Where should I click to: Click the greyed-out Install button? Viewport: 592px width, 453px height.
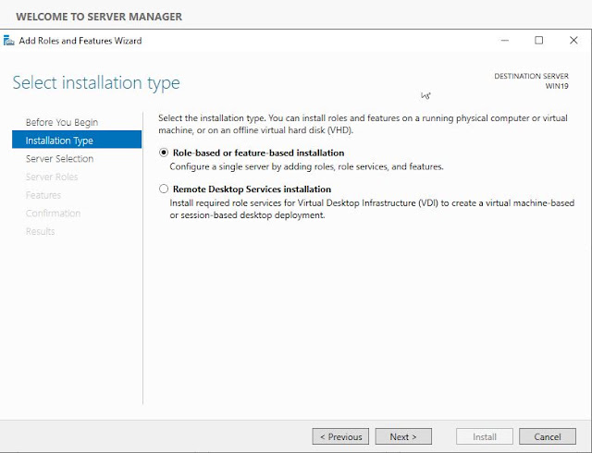485,436
